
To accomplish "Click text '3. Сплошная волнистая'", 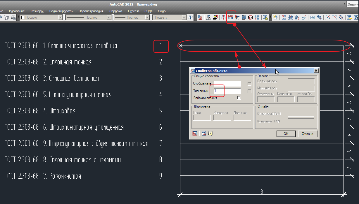I will (x=71, y=78).
